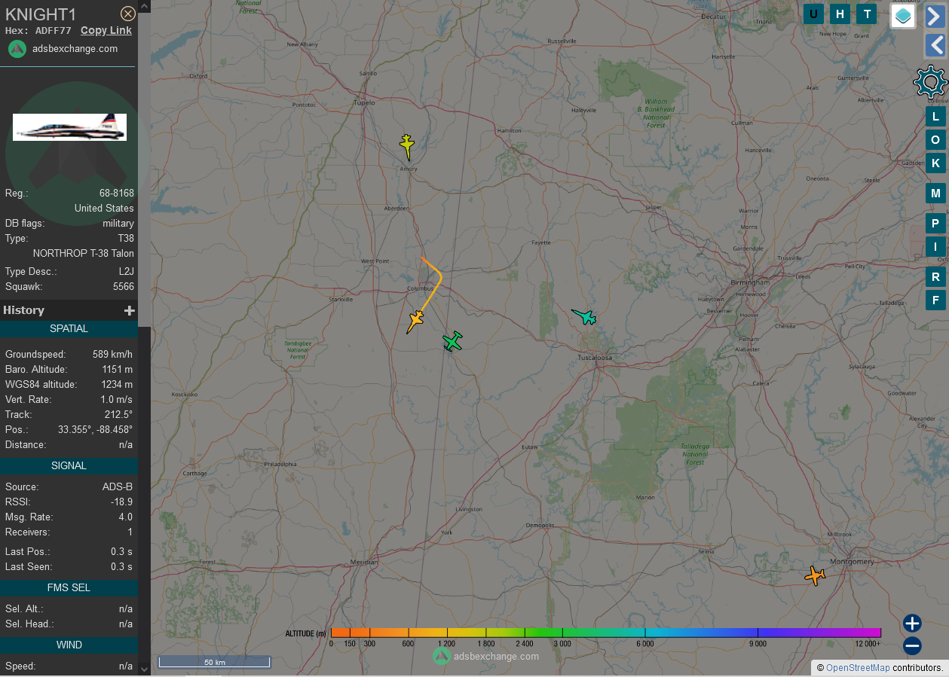Click the Copy Link link

point(106,30)
